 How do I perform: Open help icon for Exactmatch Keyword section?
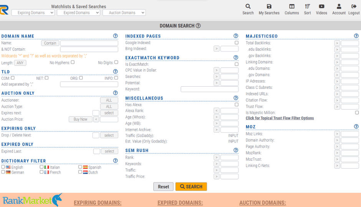click(x=236, y=58)
